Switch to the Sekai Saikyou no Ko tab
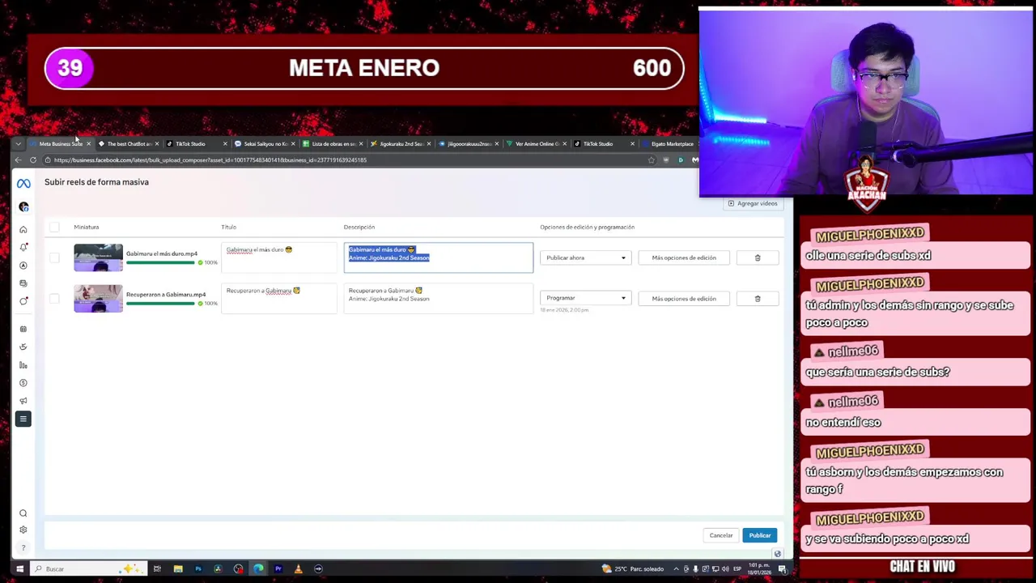The width and height of the screenshot is (1036, 583). [x=263, y=144]
